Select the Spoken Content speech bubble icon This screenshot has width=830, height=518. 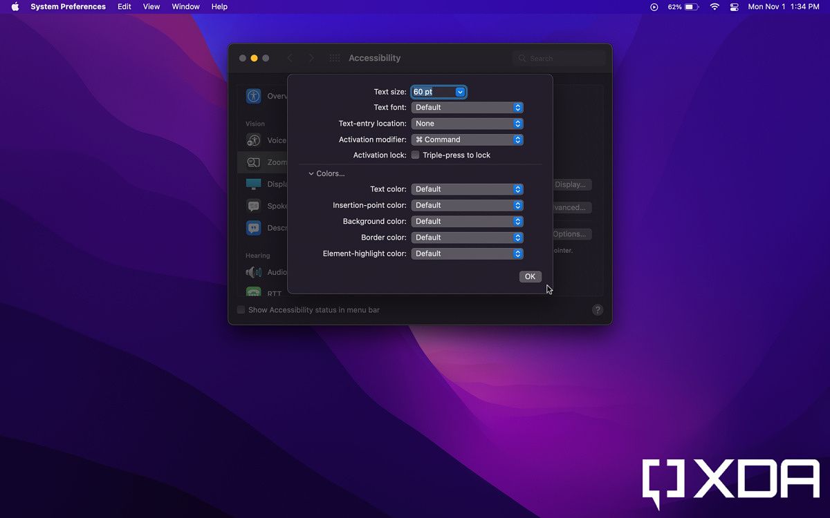(254, 206)
